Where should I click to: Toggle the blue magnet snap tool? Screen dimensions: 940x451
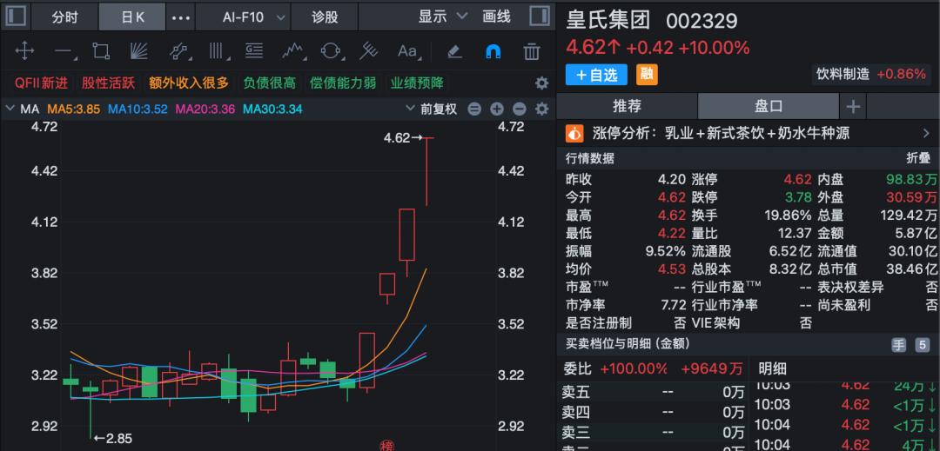coord(493,51)
